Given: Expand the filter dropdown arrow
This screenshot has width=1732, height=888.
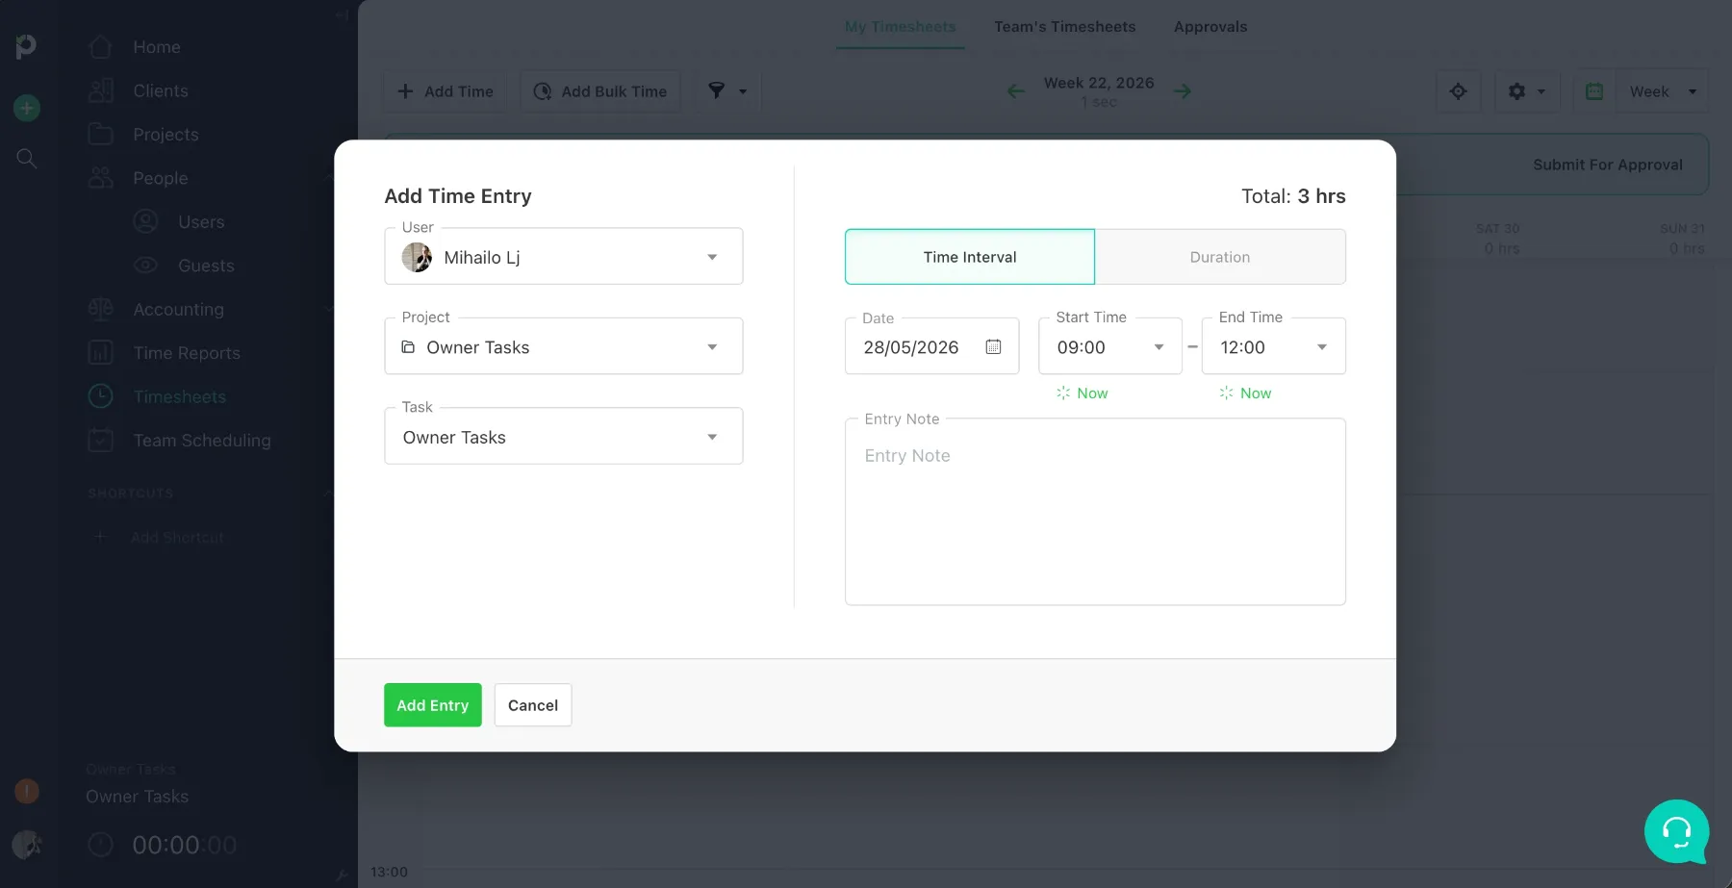Looking at the screenshot, I should 743,91.
